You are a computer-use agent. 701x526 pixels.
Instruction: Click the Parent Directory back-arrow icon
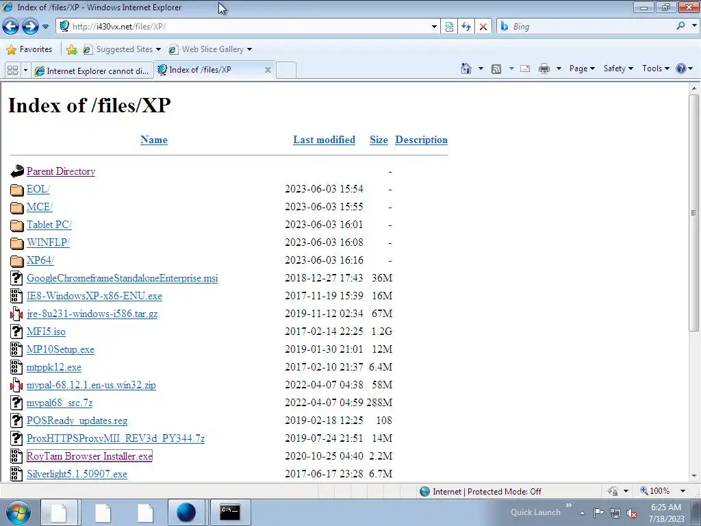click(x=17, y=171)
